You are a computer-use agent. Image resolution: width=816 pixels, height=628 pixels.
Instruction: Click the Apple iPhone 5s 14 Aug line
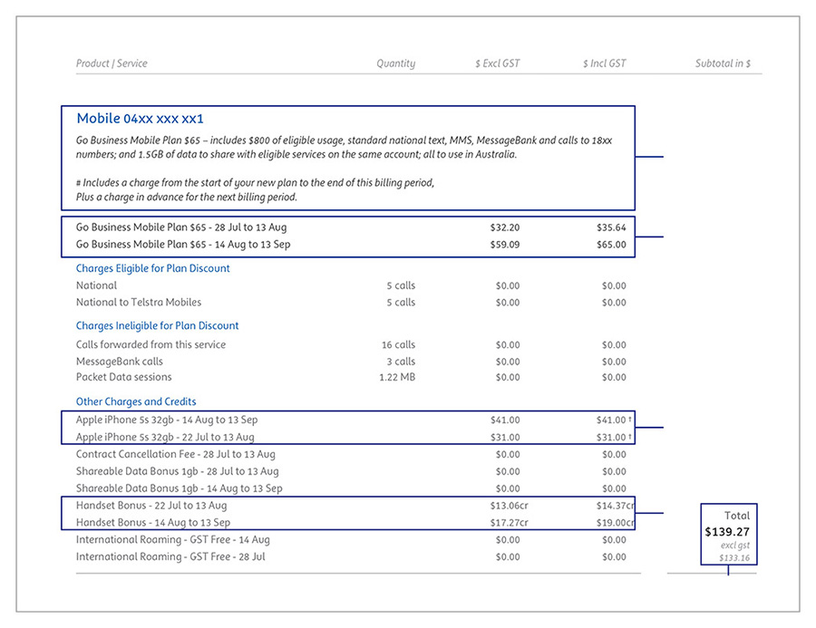[x=167, y=420]
